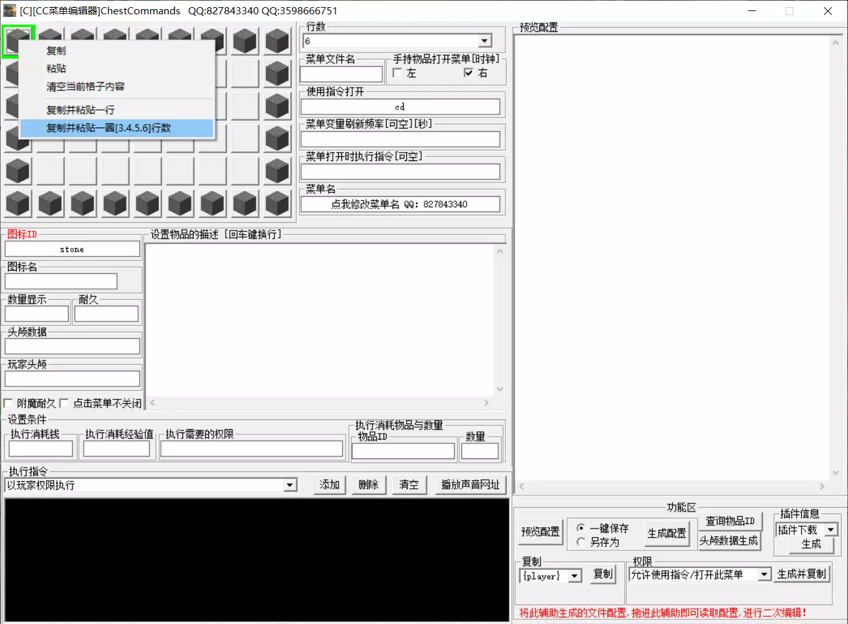Select stone block in fifth row, first column

click(18, 171)
